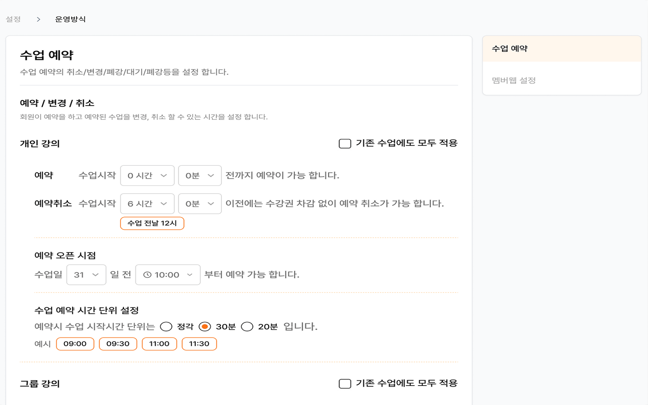
Task: Open the 0분 dropdown next to 예약
Action: pyautogui.click(x=200, y=175)
